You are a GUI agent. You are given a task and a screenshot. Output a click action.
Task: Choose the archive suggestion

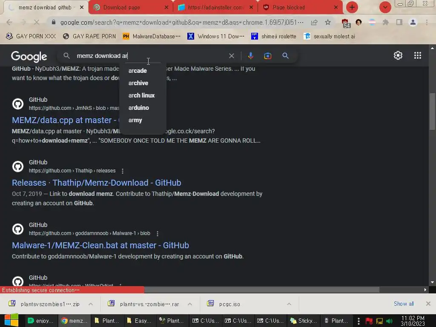click(143, 83)
